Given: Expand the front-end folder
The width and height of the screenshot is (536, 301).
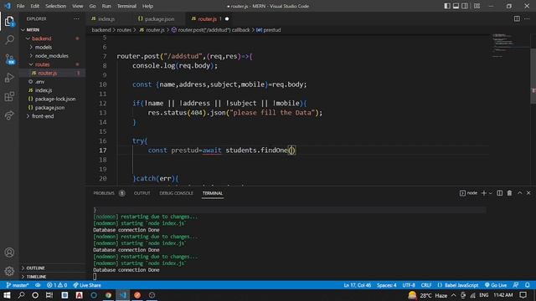Looking at the screenshot, I should (52, 116).
